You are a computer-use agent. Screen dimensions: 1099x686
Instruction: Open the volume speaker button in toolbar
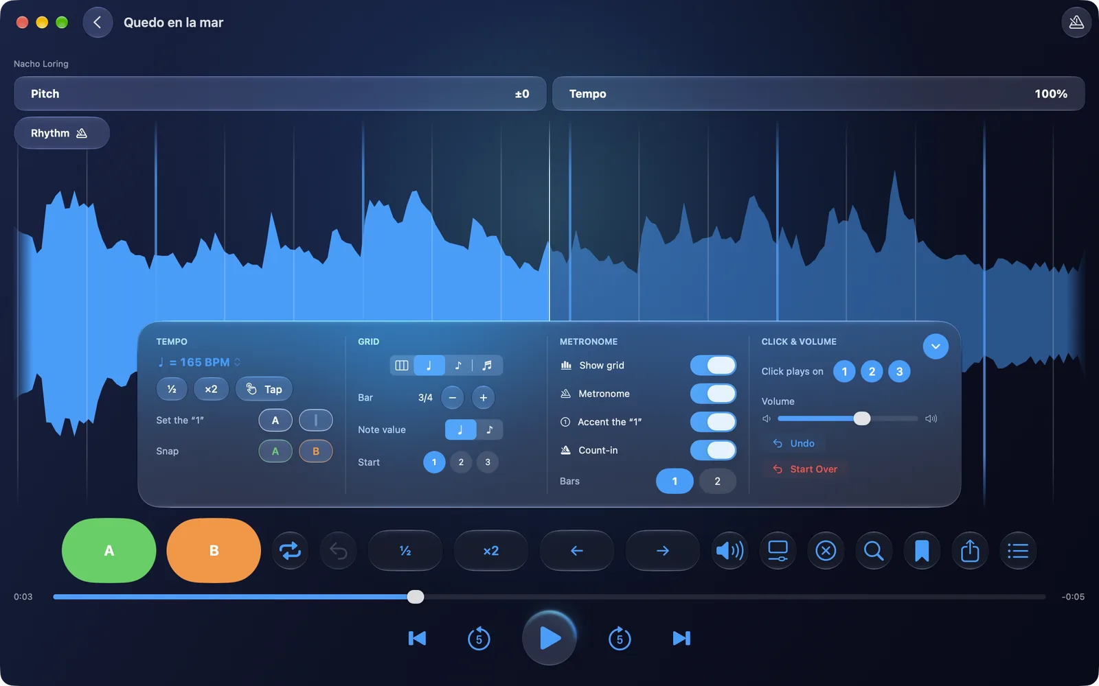coord(729,550)
